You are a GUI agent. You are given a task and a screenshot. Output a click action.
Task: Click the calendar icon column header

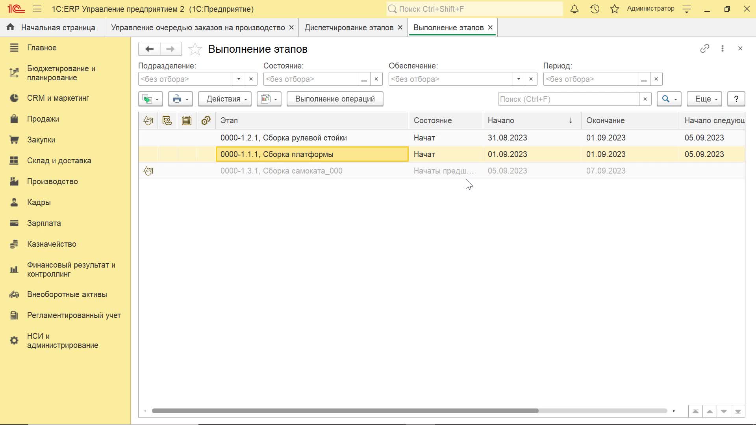click(187, 120)
